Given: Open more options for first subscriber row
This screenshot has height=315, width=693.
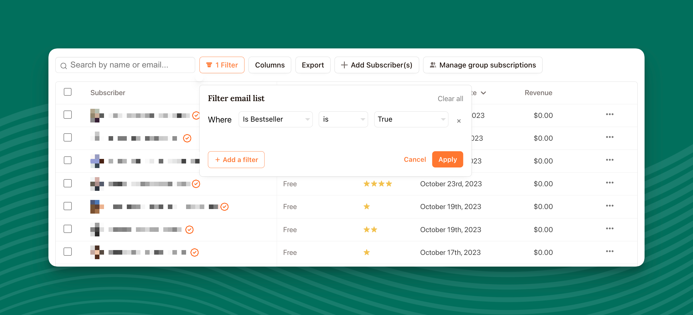Looking at the screenshot, I should (610, 114).
